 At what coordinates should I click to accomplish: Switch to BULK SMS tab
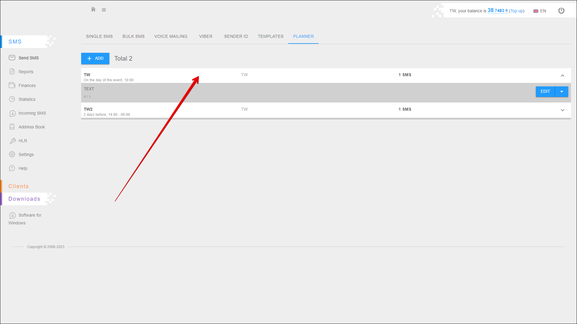click(x=133, y=36)
